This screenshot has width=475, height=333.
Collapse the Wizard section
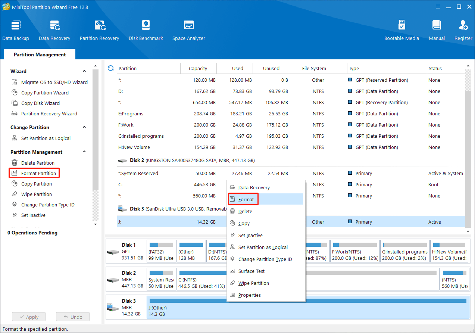tap(84, 71)
